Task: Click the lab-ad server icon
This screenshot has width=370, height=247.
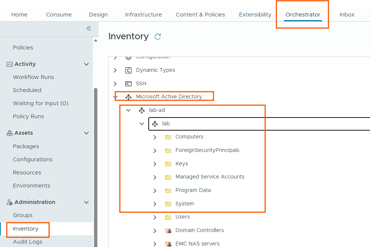Action: 142,110
